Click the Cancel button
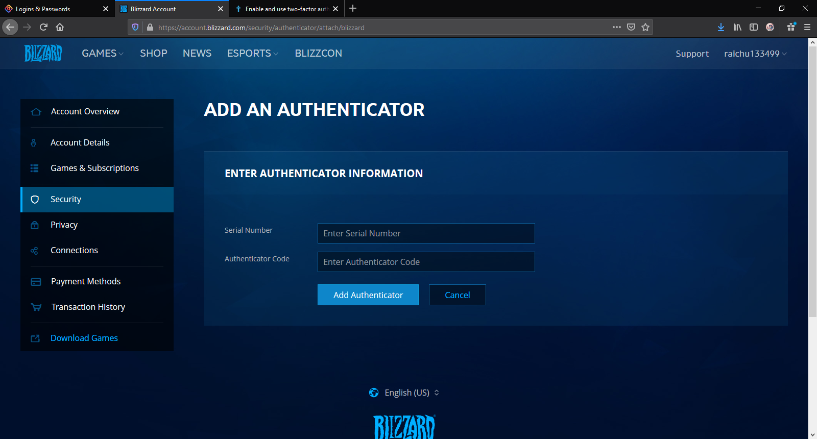This screenshot has width=817, height=439. 458,295
